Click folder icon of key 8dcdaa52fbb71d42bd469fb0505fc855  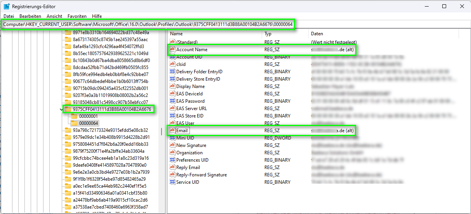68,67
